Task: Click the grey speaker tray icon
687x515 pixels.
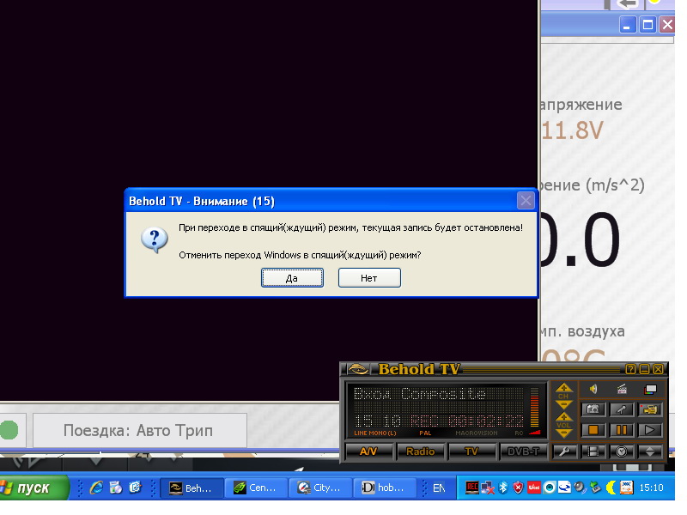Action: coord(581,488)
